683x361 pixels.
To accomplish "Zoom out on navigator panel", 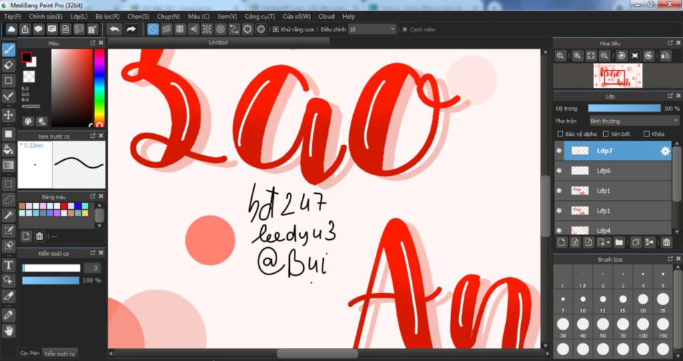I will [604, 56].
